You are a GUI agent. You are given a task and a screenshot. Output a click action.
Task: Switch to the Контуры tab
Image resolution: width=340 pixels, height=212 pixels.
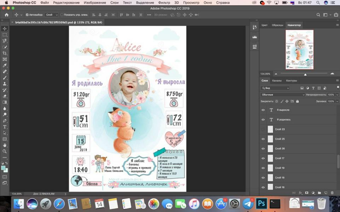coord(292,81)
